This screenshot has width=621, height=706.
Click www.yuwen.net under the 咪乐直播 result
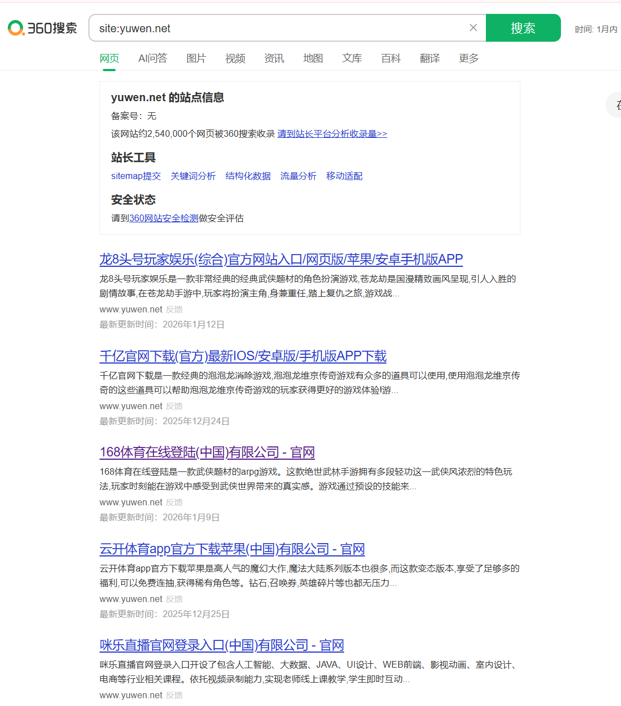pos(131,695)
